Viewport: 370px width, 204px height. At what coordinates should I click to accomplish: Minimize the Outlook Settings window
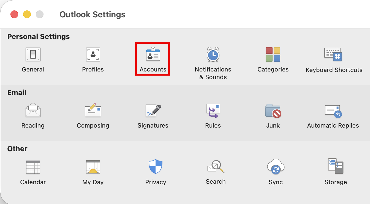[x=27, y=14]
